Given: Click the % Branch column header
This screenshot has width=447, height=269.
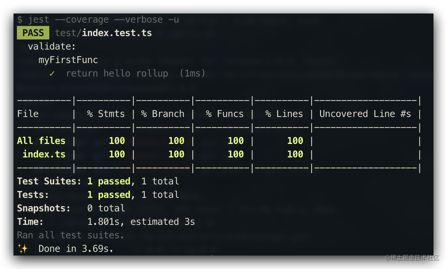Looking at the screenshot, I should (x=163, y=114).
